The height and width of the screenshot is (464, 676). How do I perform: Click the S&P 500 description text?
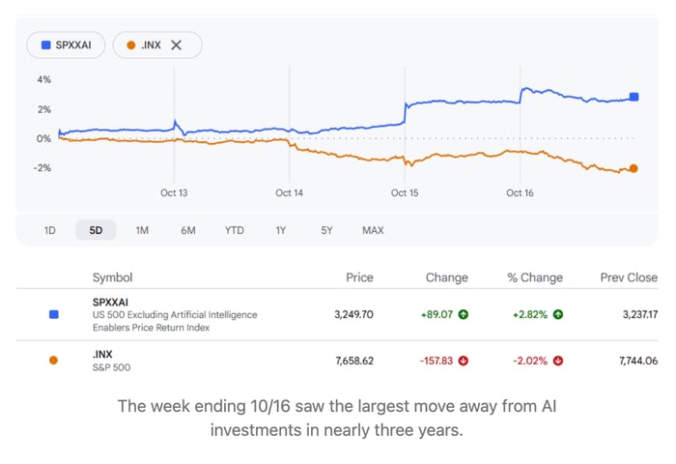pos(111,367)
